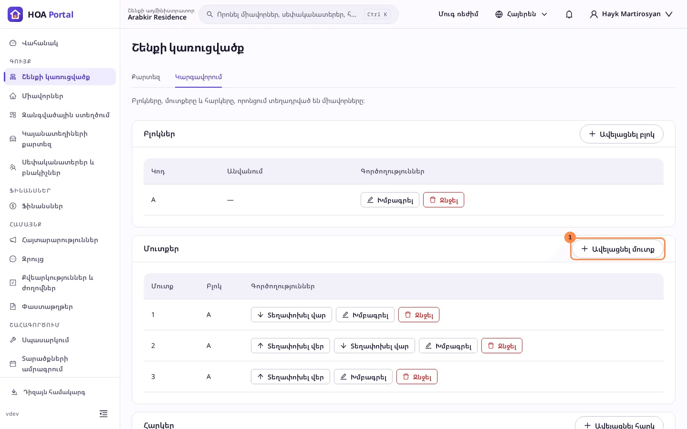Open Զրույց chat in sidebar

click(60, 259)
